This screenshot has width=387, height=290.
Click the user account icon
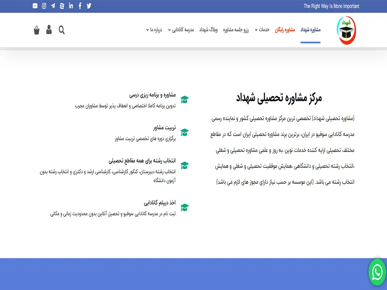(x=49, y=30)
